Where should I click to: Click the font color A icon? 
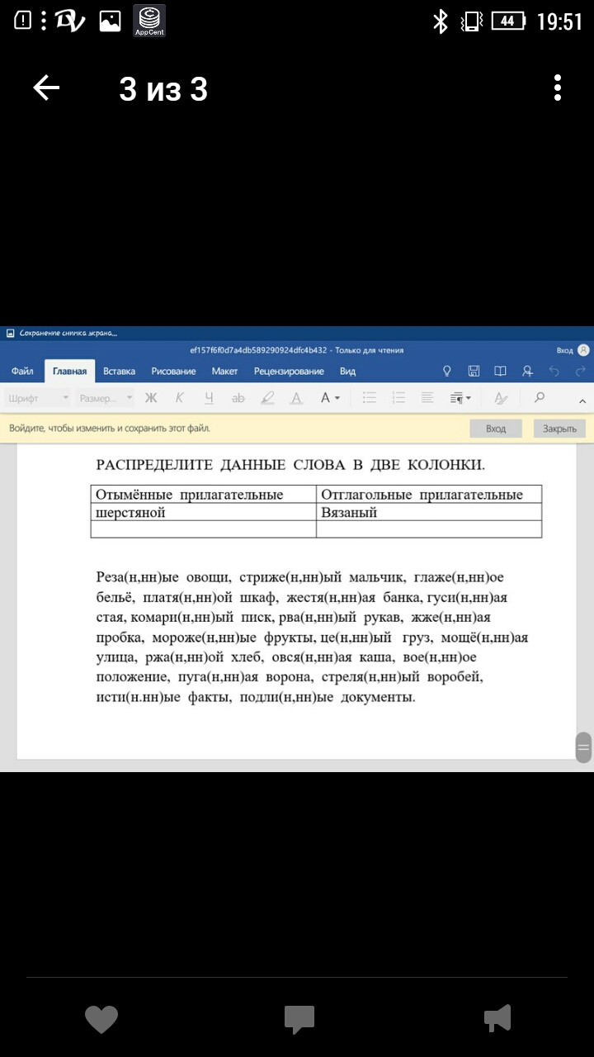(x=296, y=398)
